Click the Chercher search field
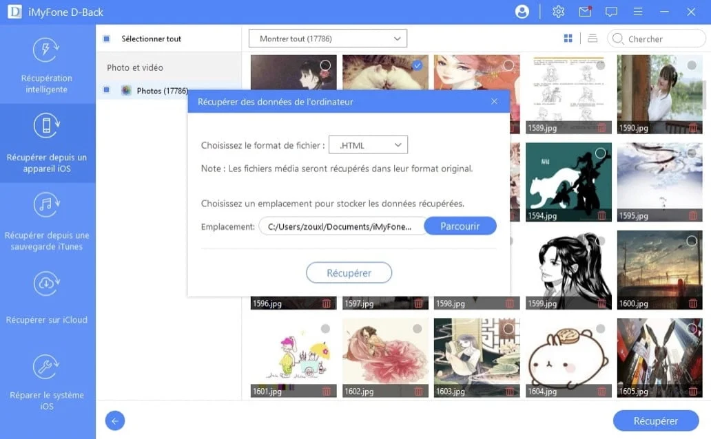The image size is (711, 439). click(657, 39)
